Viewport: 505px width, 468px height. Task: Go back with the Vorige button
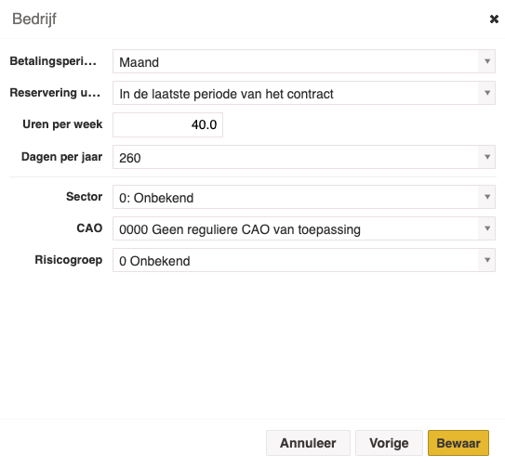pyautogui.click(x=389, y=443)
